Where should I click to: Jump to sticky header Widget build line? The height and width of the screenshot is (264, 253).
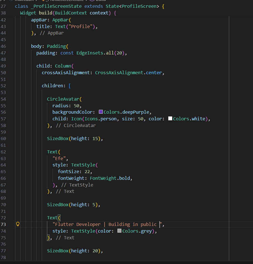pos(68,13)
